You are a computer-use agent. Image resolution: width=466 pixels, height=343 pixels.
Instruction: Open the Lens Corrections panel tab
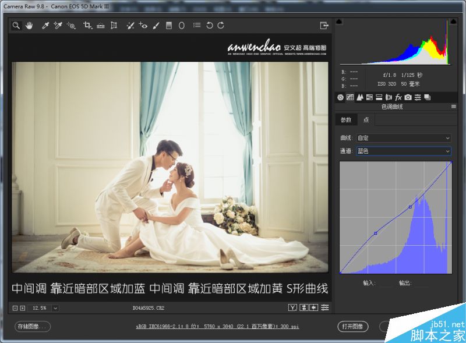[x=389, y=97]
